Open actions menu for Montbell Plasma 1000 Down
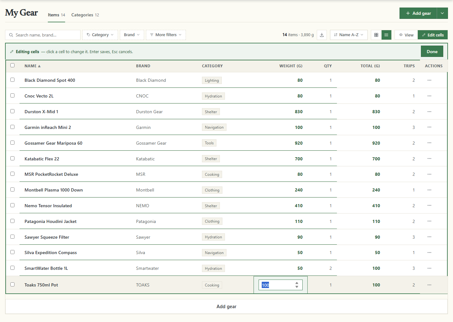Image resolution: width=453 pixels, height=322 pixels. [429, 190]
